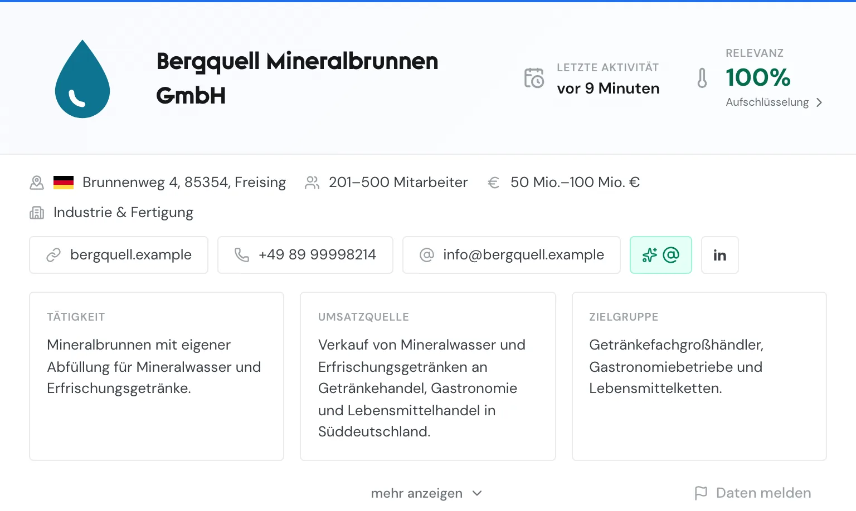The width and height of the screenshot is (856, 511).
Task: Call the number +49 89 99998214
Action: click(305, 255)
